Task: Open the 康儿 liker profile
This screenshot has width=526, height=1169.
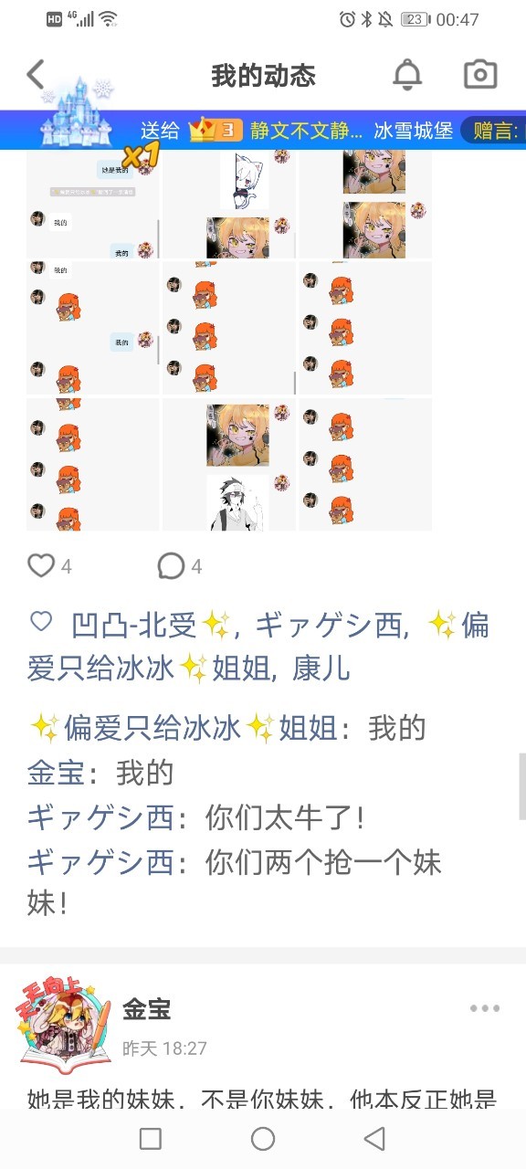Action: pyautogui.click(x=321, y=669)
